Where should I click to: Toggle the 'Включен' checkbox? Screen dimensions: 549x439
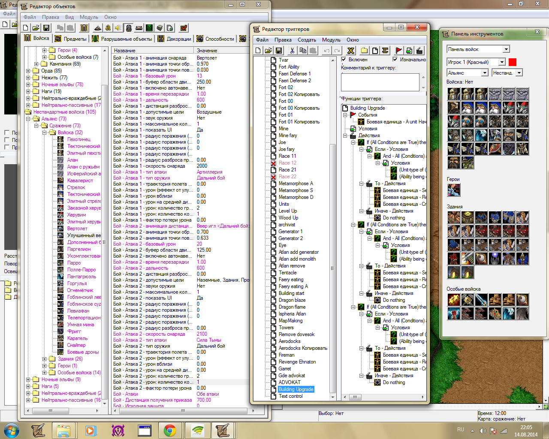pyautogui.click(x=344, y=60)
